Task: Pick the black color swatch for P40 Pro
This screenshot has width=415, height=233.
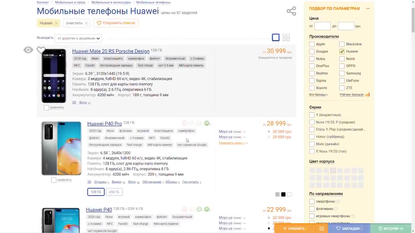Action: 283,194
